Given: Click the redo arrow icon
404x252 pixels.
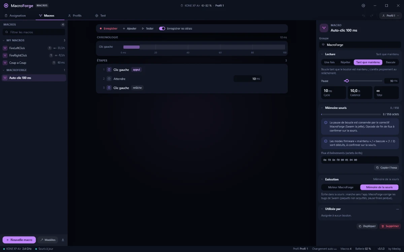Looking at the screenshot, I should click(x=372, y=16).
